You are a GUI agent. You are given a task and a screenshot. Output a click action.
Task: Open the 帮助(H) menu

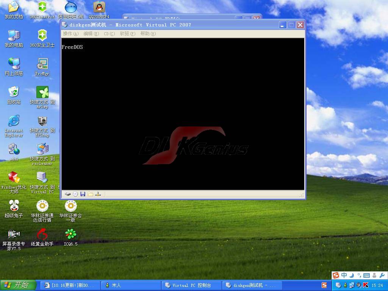click(148, 34)
